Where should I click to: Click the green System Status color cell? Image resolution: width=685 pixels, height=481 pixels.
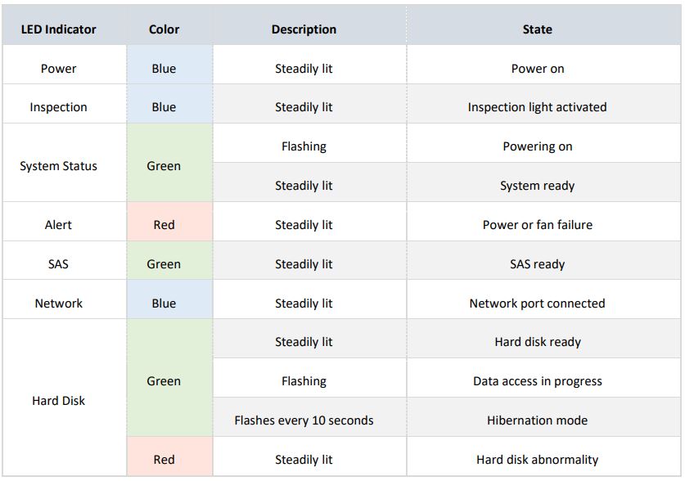point(164,166)
